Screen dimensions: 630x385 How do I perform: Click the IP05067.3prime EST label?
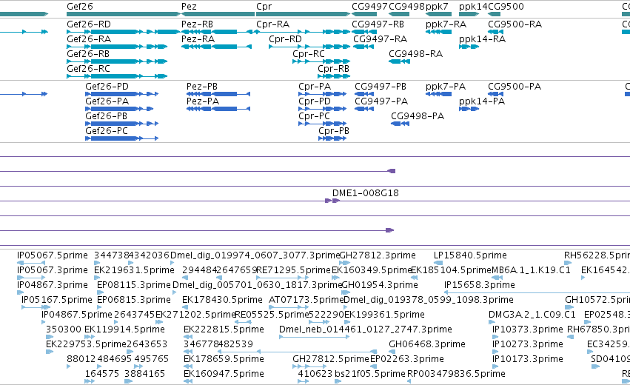(53, 270)
